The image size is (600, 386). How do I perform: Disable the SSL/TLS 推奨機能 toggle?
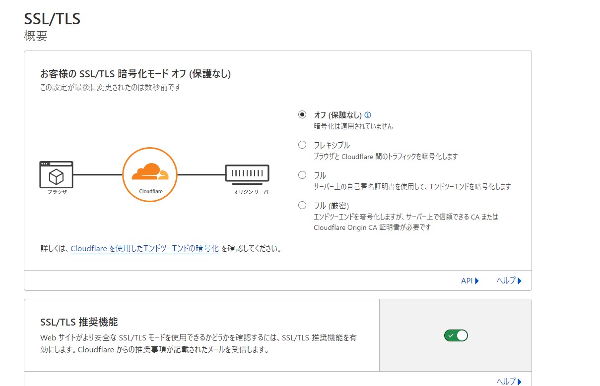tap(456, 335)
